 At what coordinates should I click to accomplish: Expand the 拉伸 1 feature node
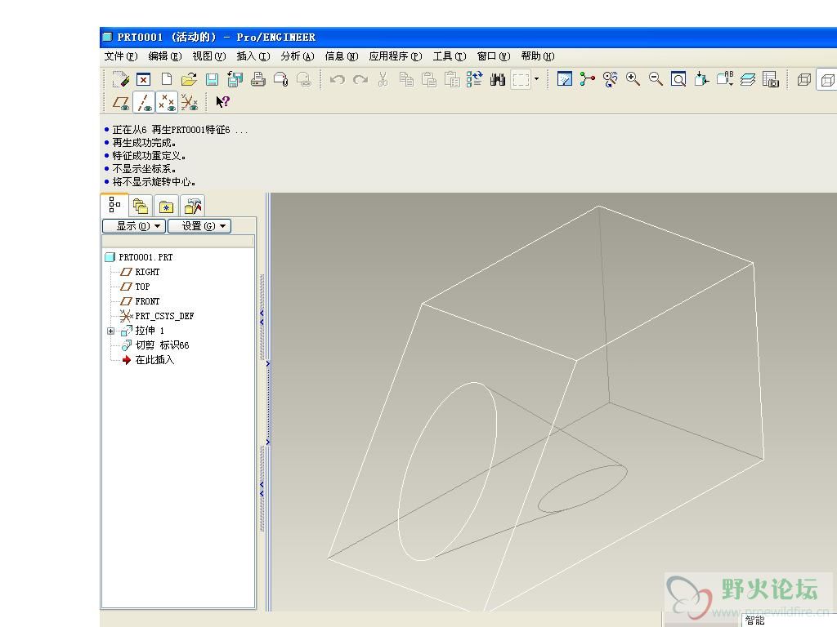[111, 331]
